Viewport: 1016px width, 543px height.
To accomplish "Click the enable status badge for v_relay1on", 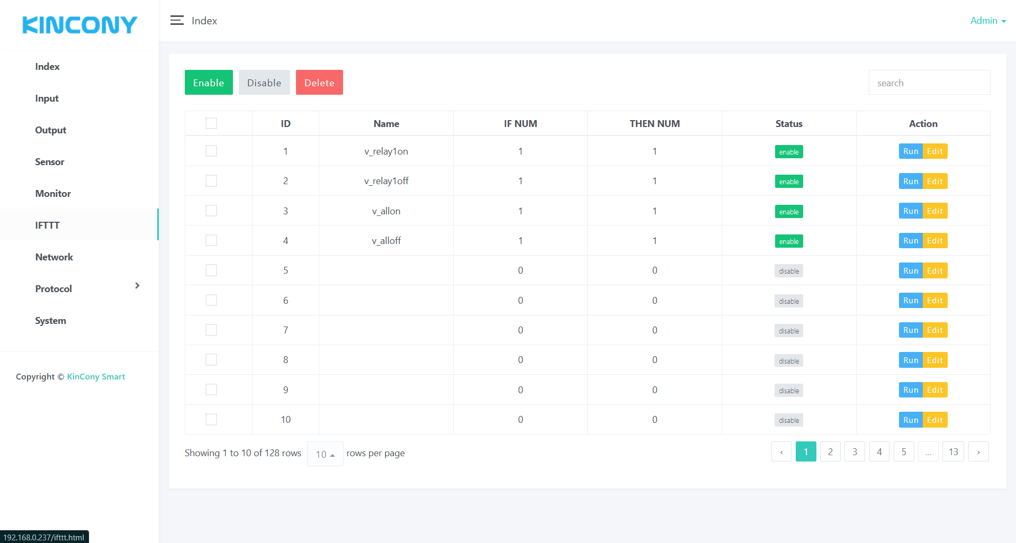I will [x=788, y=152].
